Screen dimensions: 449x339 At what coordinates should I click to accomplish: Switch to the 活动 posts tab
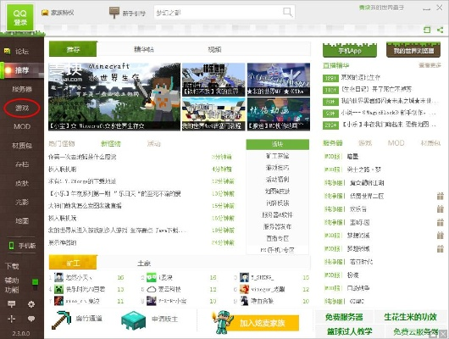point(154,143)
